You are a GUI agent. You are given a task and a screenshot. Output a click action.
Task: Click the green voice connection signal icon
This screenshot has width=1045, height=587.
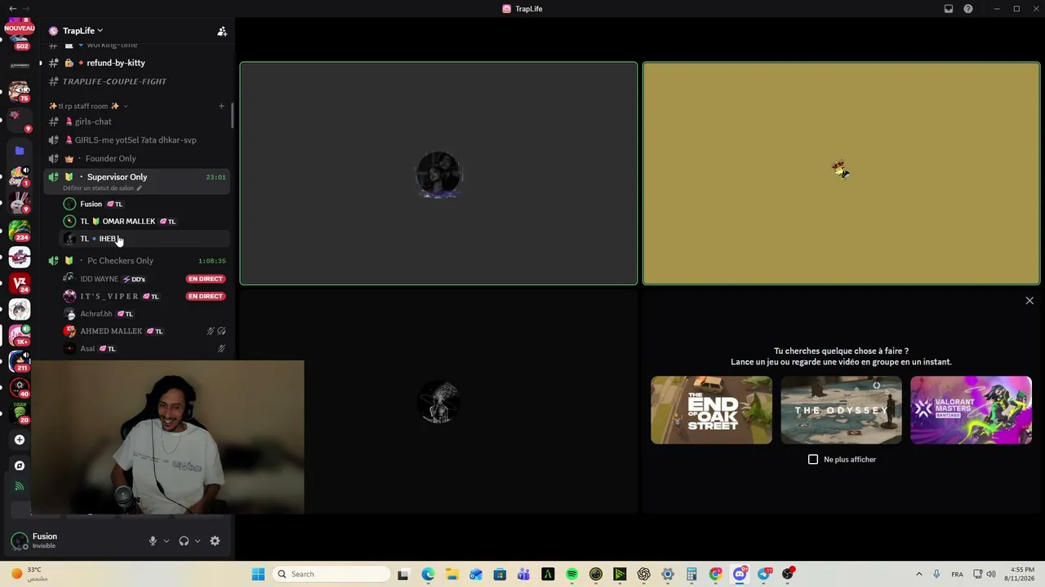coord(20,487)
